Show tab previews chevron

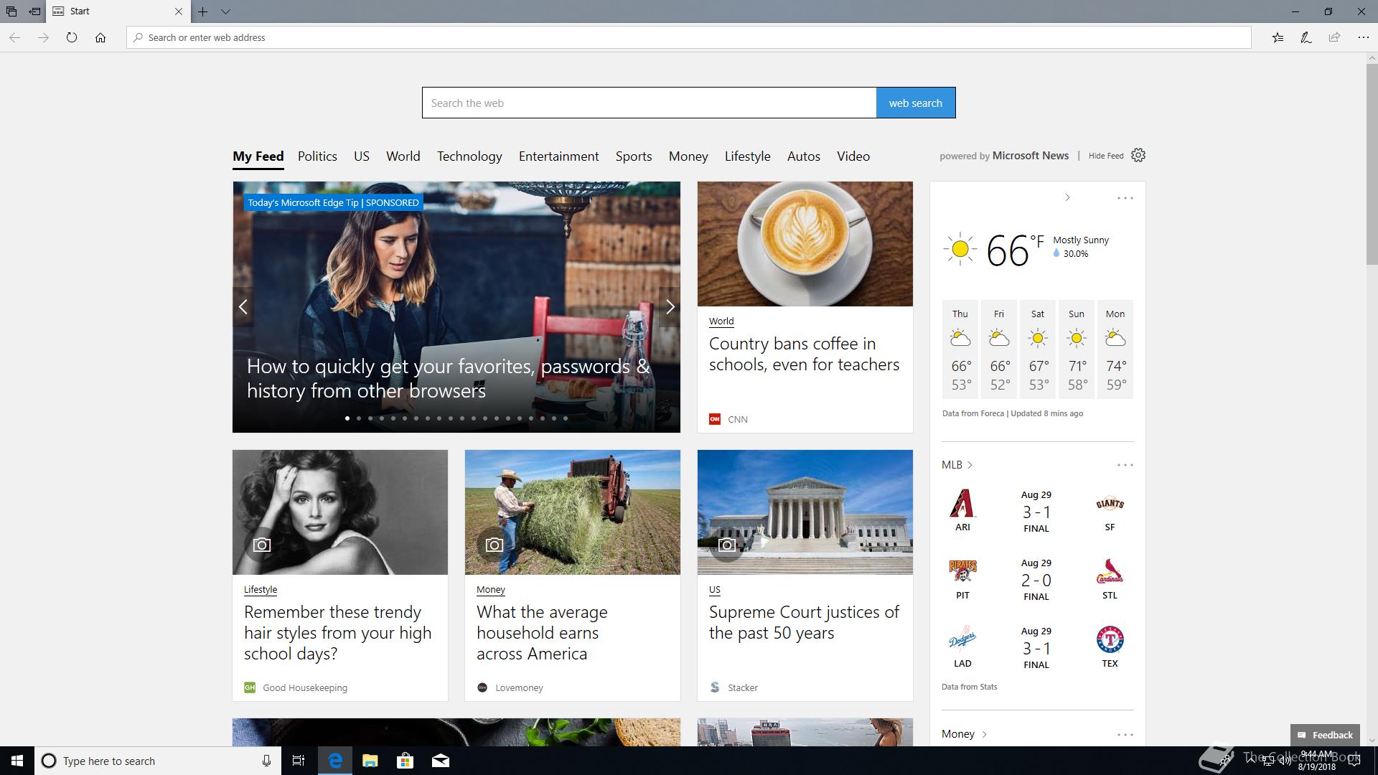[225, 11]
